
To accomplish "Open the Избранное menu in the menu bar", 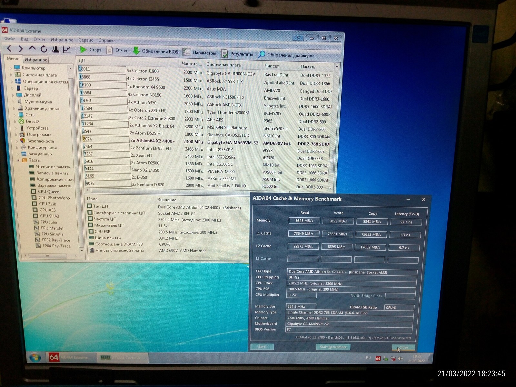I will pyautogui.click(x=62, y=40).
